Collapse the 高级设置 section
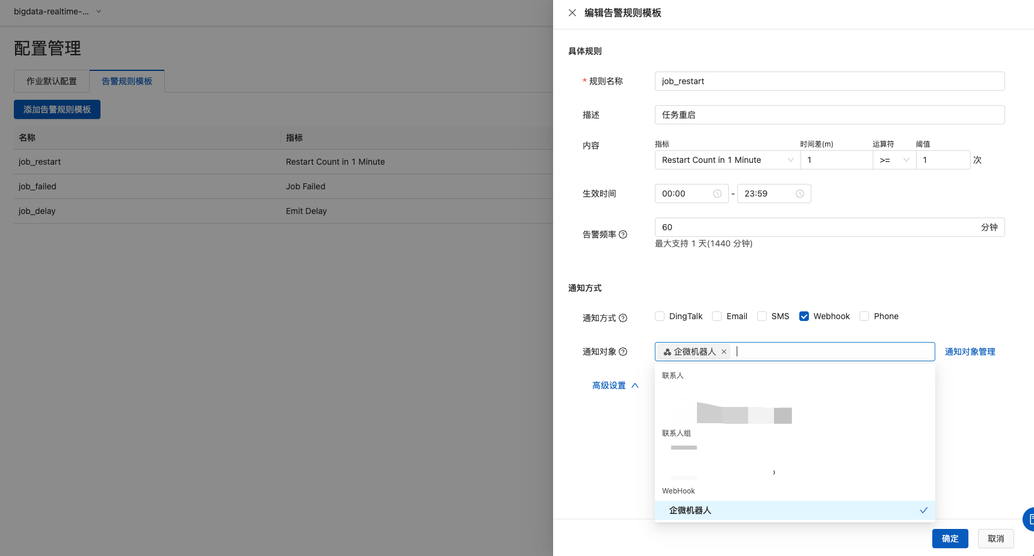 point(615,385)
